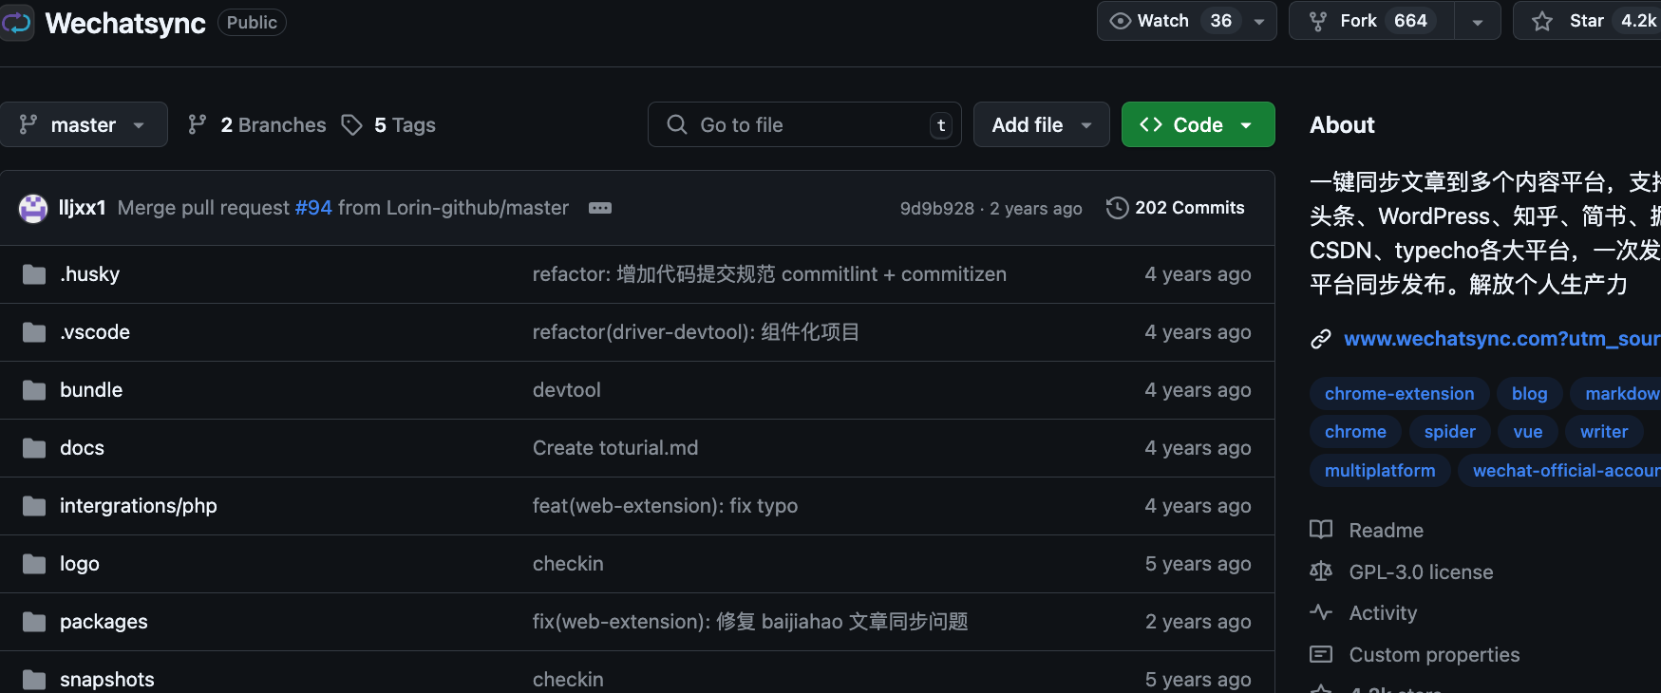Screen dimensions: 1661x693
Task: Click the packages folder icon
Action: [34, 622]
